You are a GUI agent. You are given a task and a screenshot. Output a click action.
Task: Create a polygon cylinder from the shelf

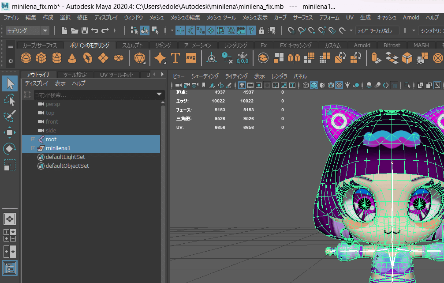tap(57, 58)
